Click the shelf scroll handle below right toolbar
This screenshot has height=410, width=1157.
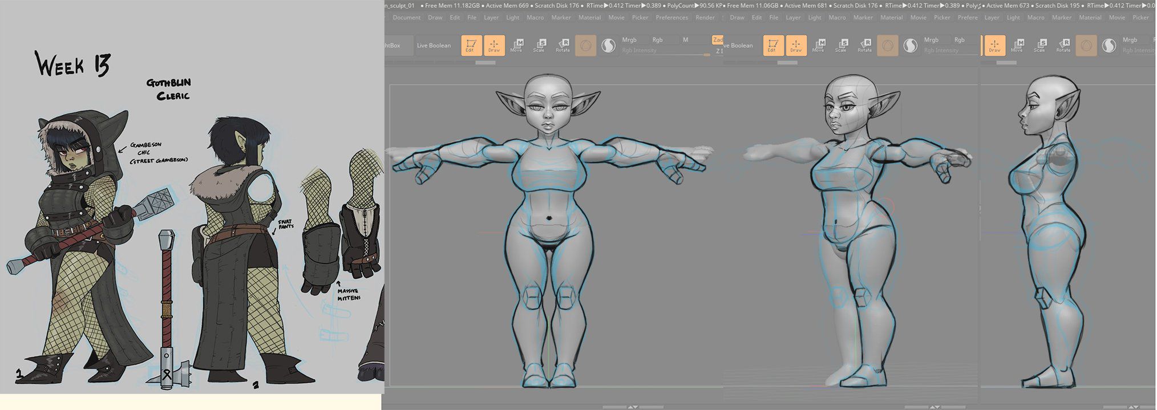click(x=1006, y=63)
